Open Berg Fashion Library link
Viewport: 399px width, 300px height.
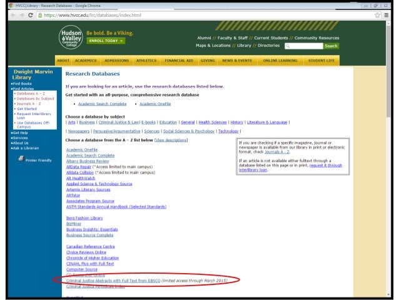(84, 218)
